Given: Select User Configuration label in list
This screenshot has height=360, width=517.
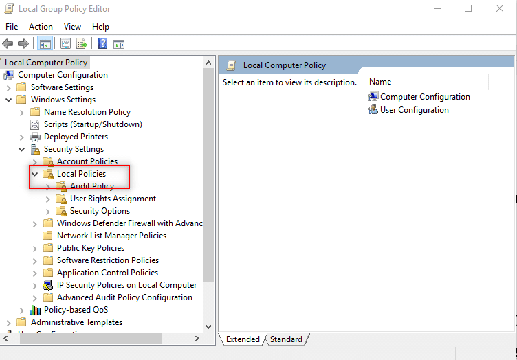Looking at the screenshot, I should coord(415,110).
